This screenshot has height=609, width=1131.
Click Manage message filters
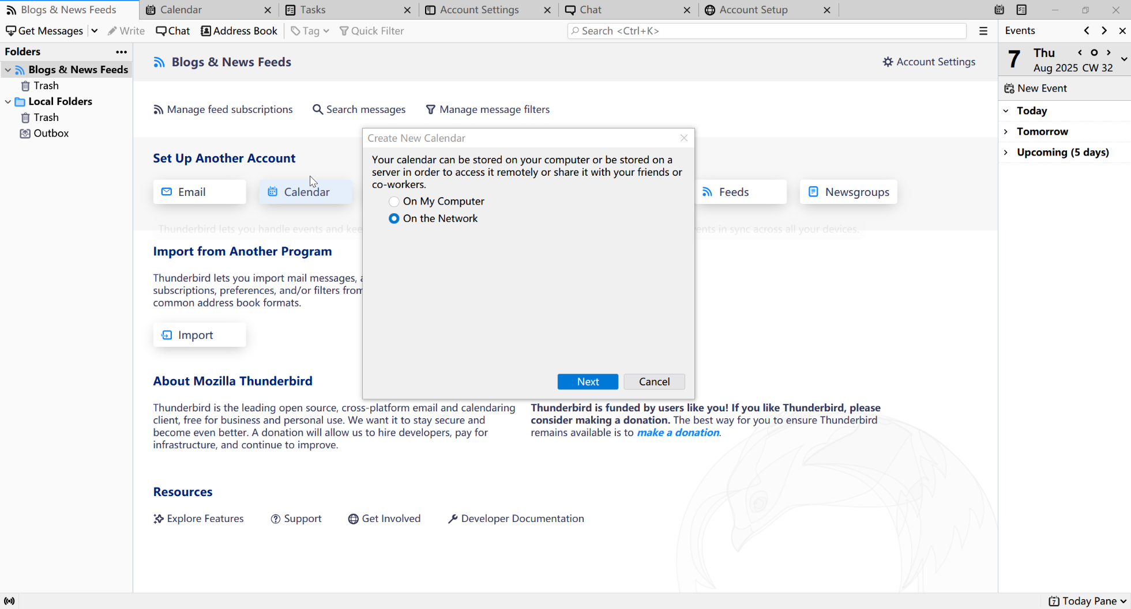(x=487, y=109)
